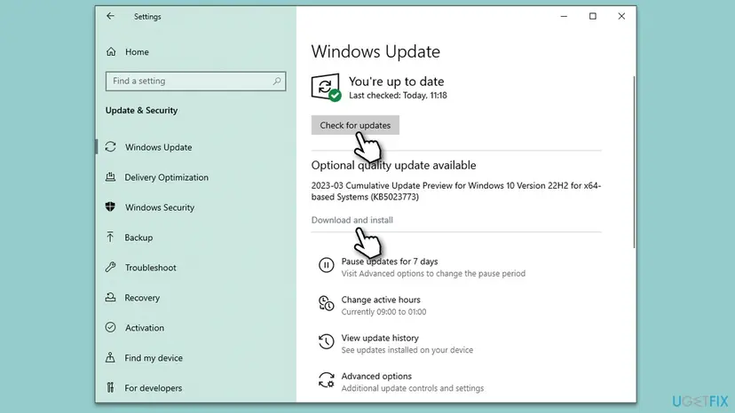Open the Troubleshoot section
This screenshot has width=735, height=413.
(x=151, y=268)
